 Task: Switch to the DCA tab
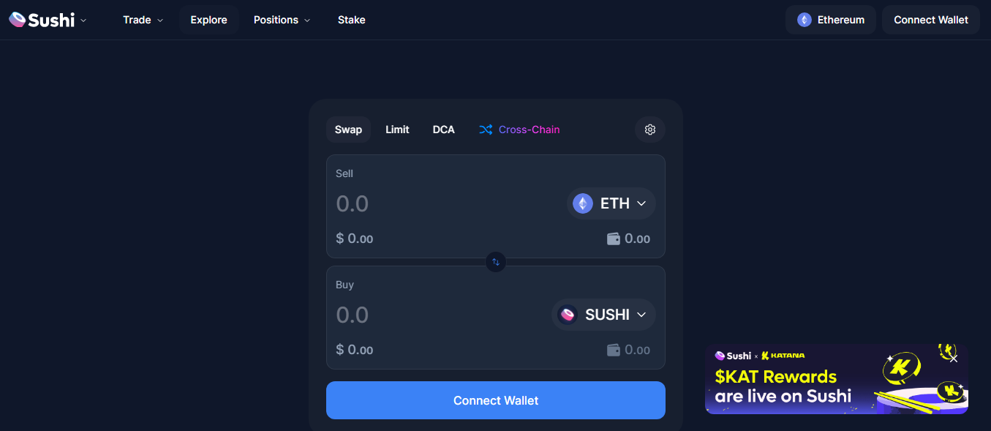[443, 130]
